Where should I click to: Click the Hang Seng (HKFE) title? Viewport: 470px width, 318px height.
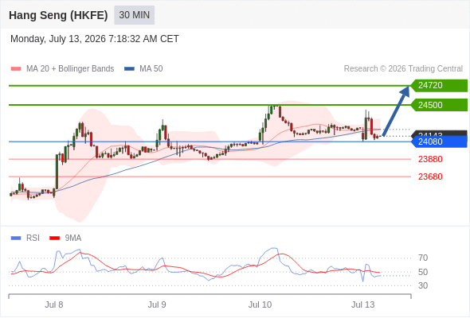tap(58, 15)
